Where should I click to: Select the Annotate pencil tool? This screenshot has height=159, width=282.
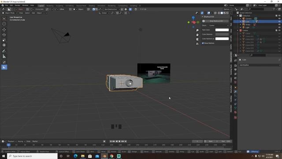point(4,51)
